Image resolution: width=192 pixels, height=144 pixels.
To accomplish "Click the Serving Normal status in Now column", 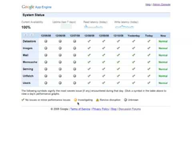I will (163, 69).
